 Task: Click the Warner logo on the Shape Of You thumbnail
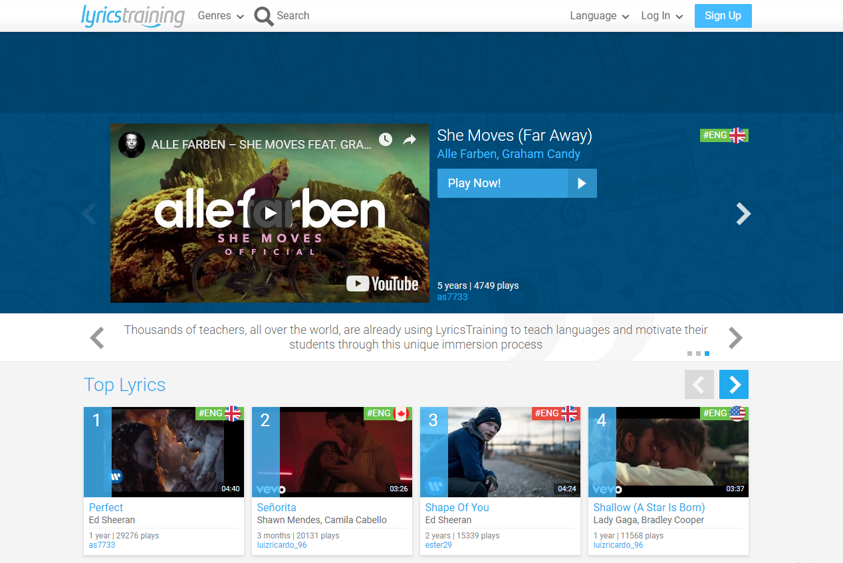click(x=435, y=486)
